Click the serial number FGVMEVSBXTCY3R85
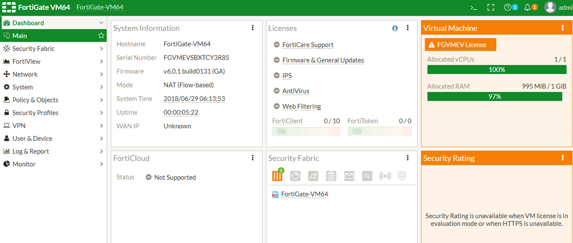This screenshot has height=243, width=573. 196,58
